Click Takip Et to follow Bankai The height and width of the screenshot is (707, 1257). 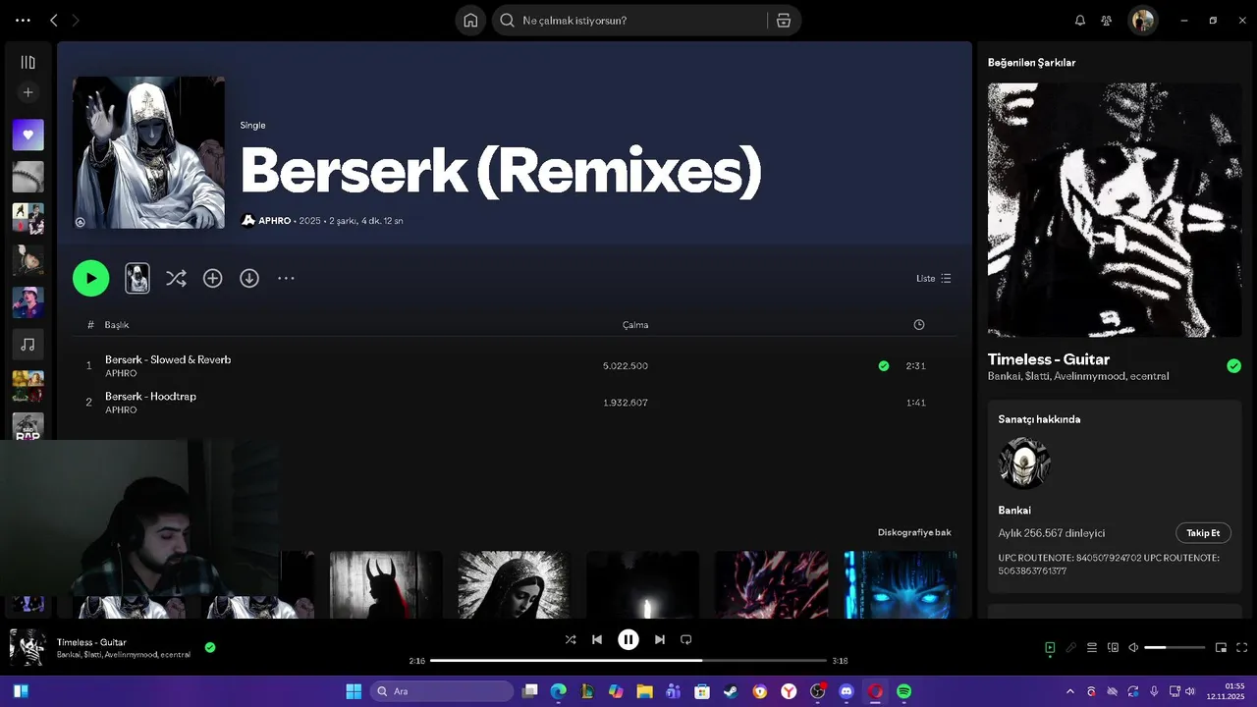(1203, 533)
